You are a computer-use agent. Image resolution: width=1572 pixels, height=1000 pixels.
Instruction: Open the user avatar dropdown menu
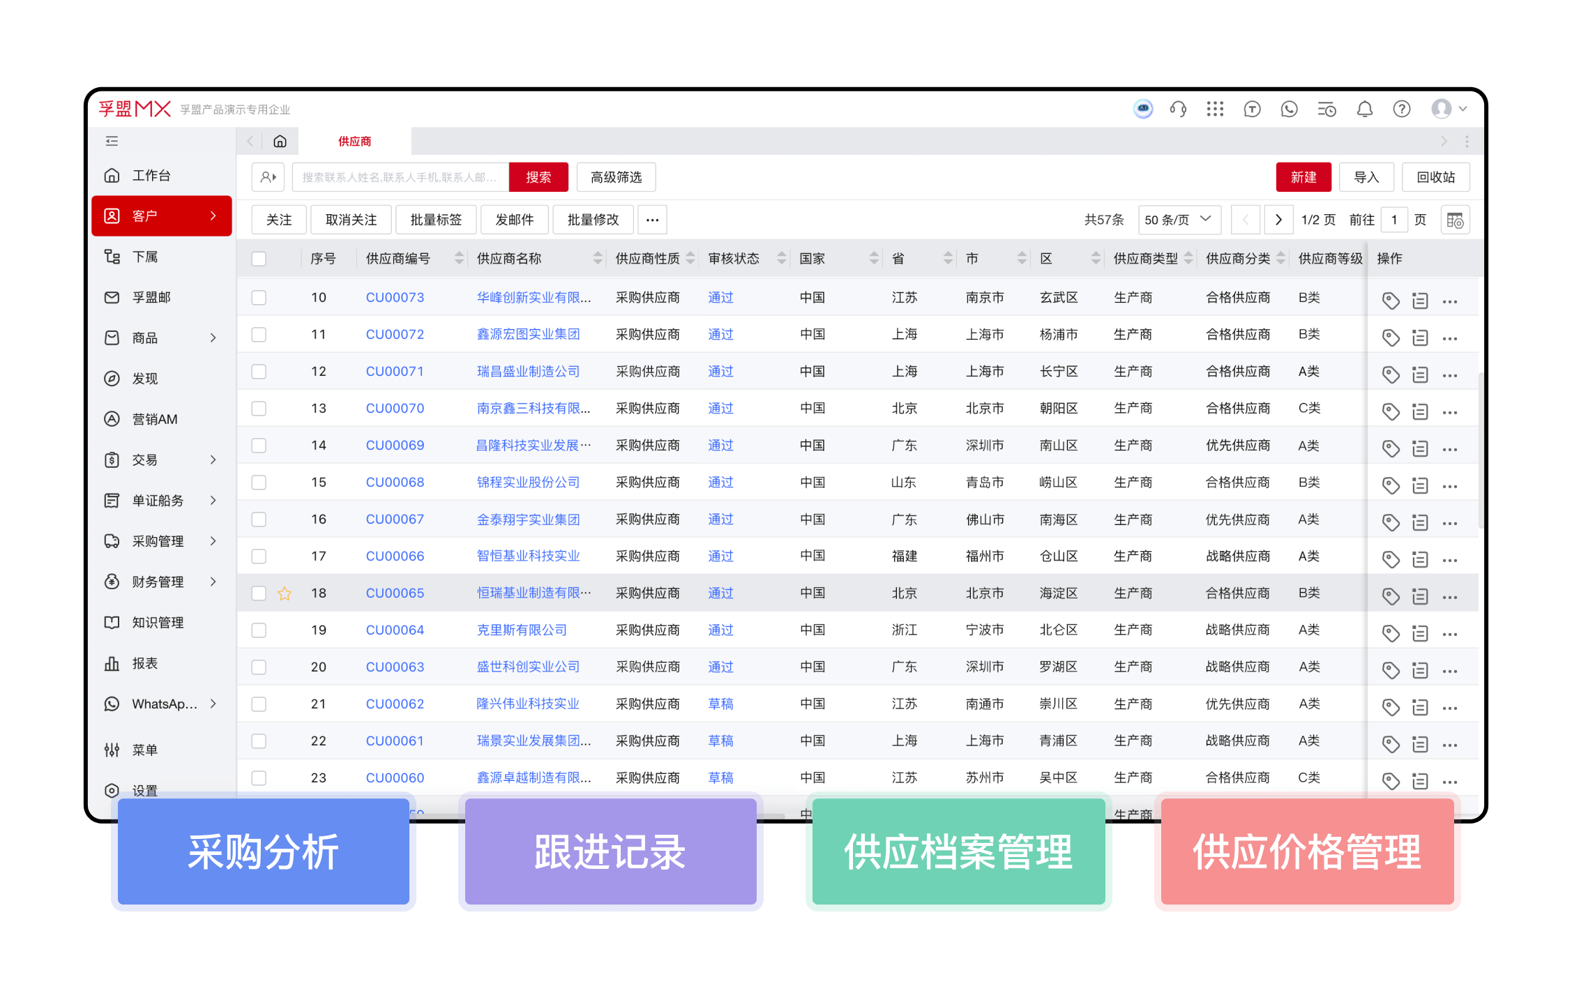click(1443, 109)
